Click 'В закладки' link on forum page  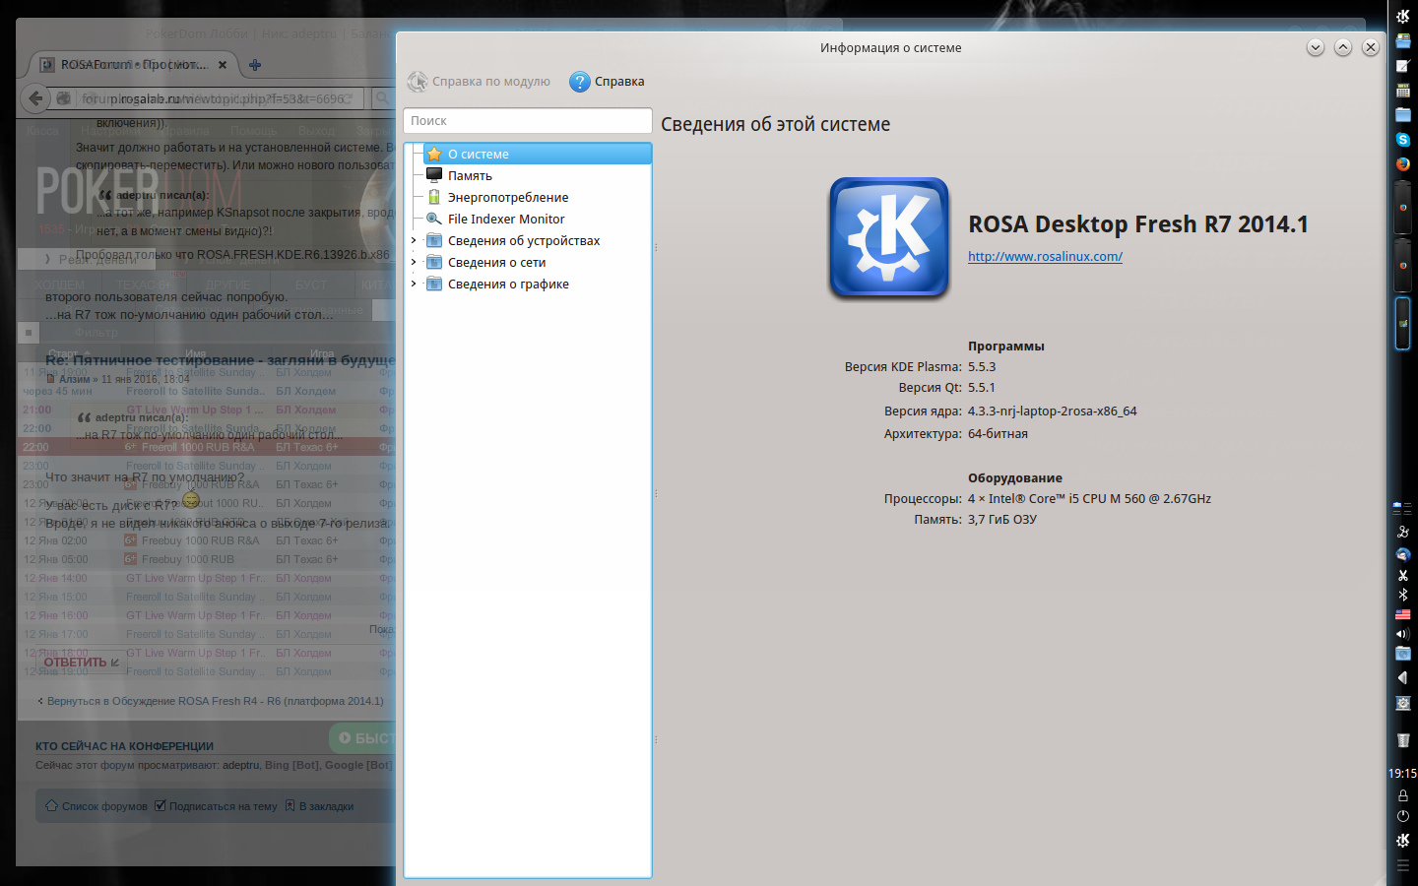[x=320, y=806]
